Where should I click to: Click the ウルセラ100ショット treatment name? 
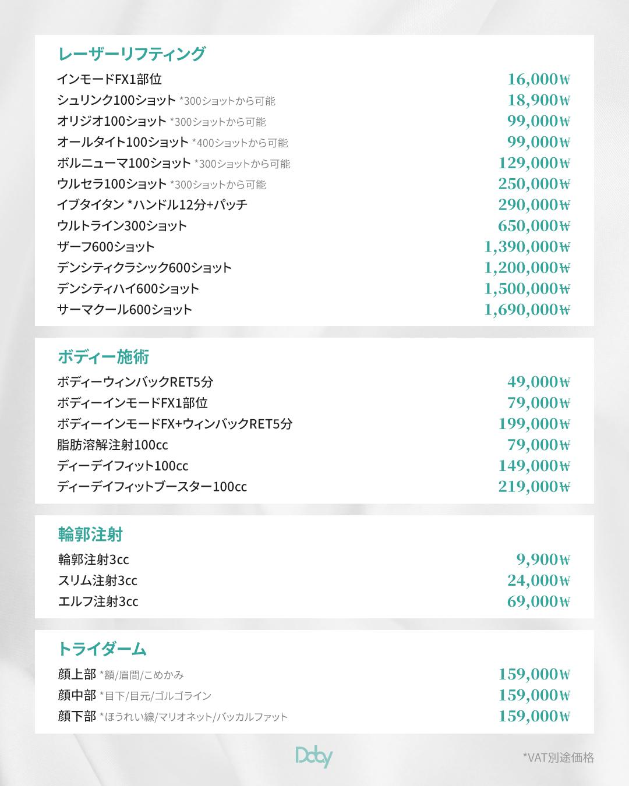point(112,184)
